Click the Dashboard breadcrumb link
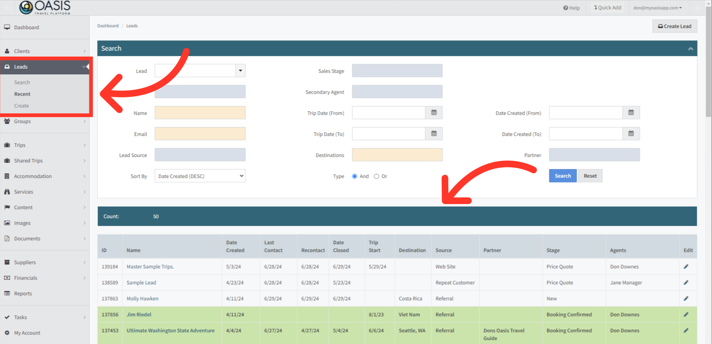 click(108, 26)
